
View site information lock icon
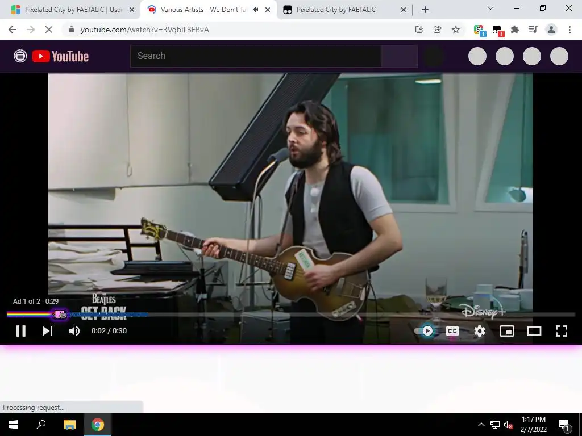pyautogui.click(x=72, y=30)
